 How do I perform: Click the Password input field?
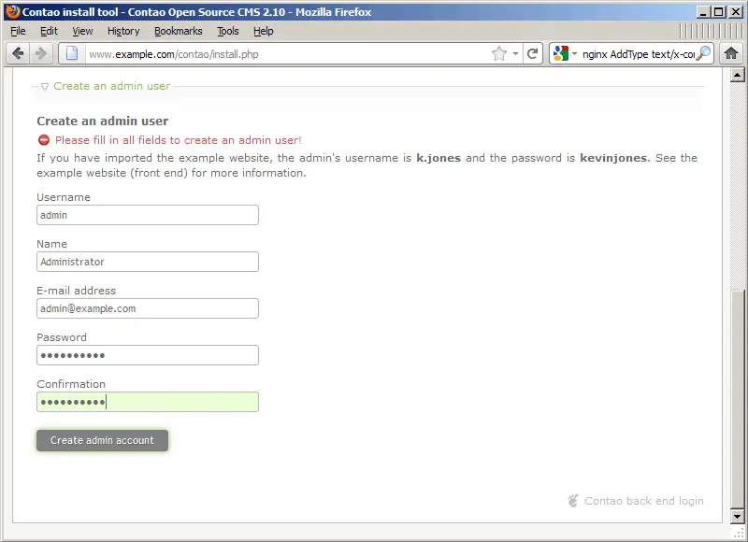(x=147, y=355)
